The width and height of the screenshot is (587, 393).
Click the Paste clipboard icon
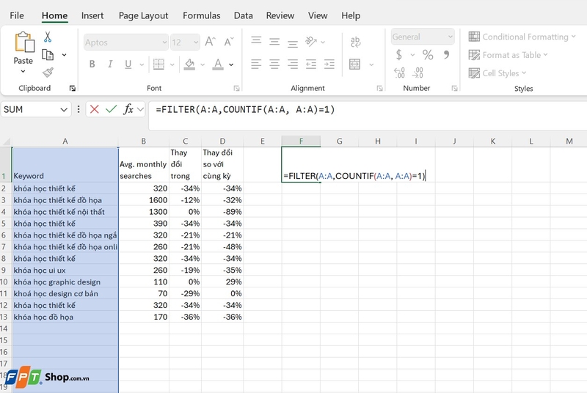(24, 42)
